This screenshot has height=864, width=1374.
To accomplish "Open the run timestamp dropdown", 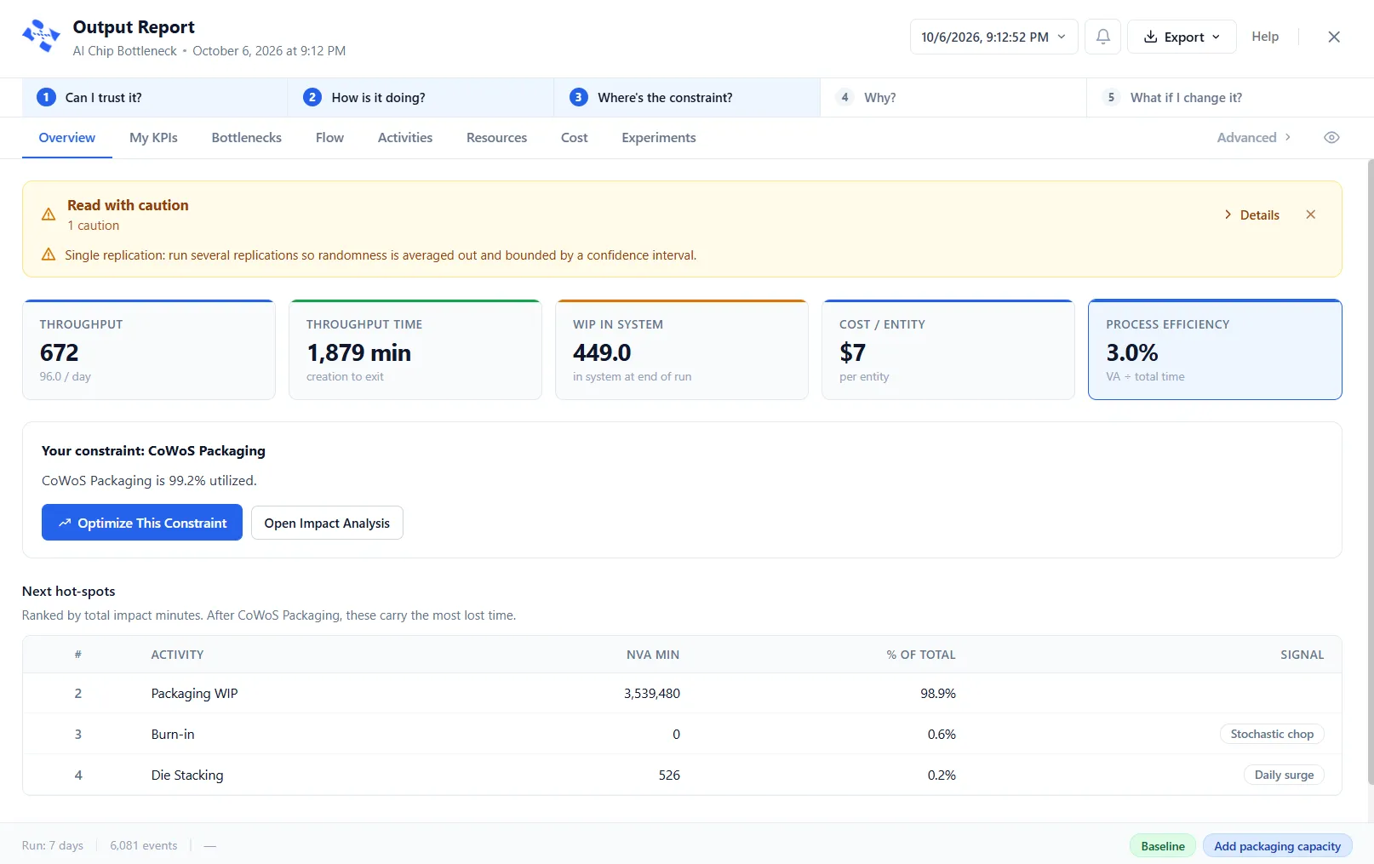I will [x=993, y=37].
